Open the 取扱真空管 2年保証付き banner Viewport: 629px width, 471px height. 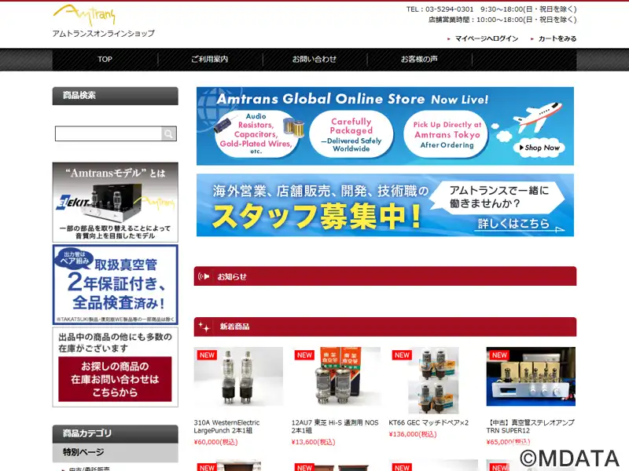coord(115,285)
